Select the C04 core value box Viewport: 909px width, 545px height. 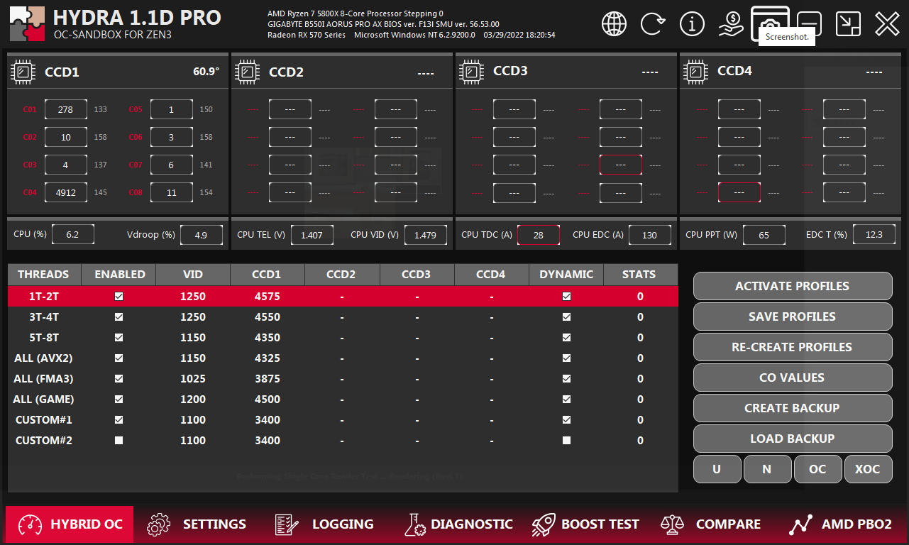[65, 192]
